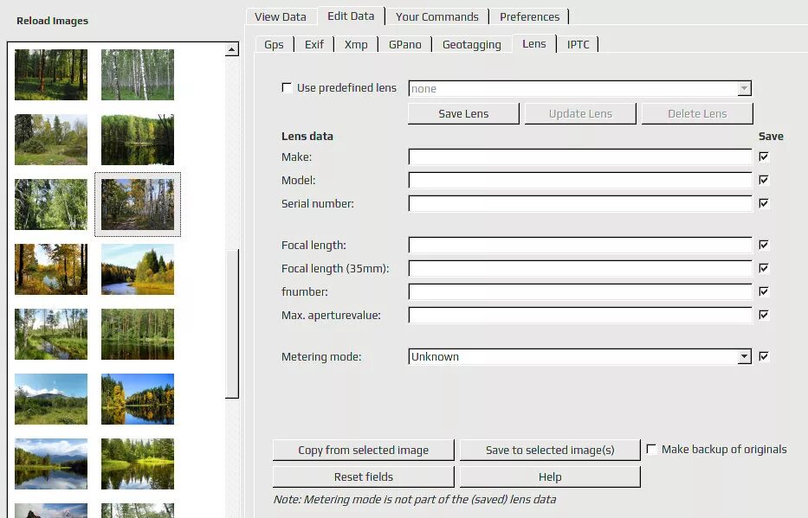This screenshot has height=518, width=808.
Task: Go to the Preferences tab
Action: pos(529,16)
